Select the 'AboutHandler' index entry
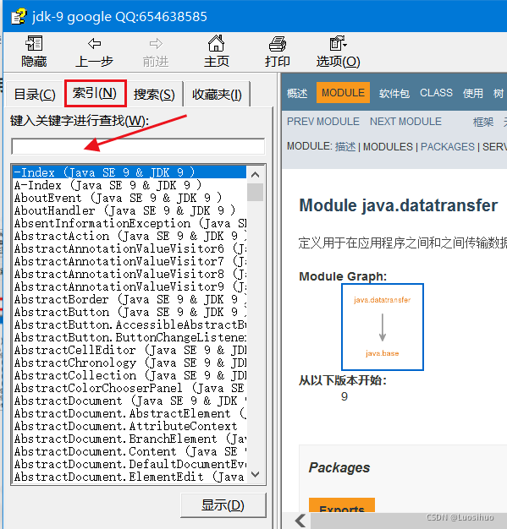Screen dimensions: 507x529 tap(130, 210)
